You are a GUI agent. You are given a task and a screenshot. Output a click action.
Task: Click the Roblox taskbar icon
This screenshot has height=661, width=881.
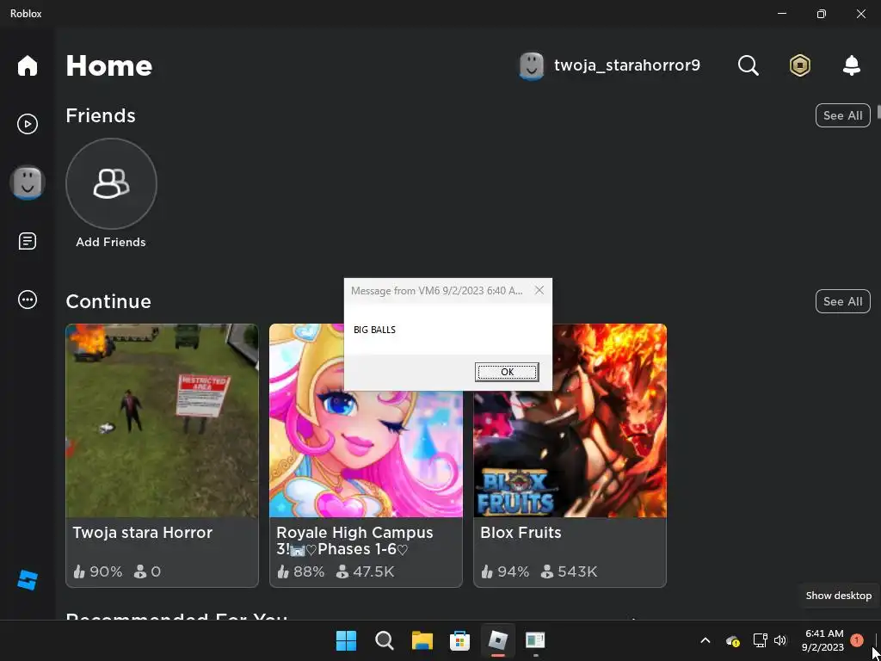498,640
